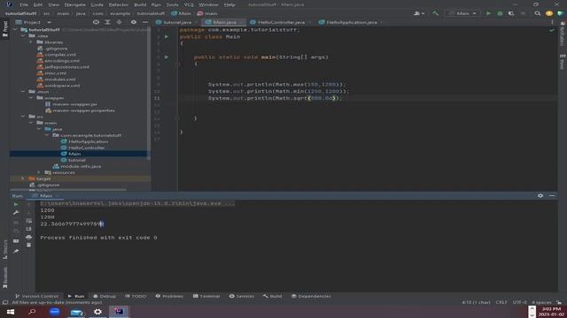This screenshot has height=318, width=567.
Task: Open the Services tool window
Action: 242,296
